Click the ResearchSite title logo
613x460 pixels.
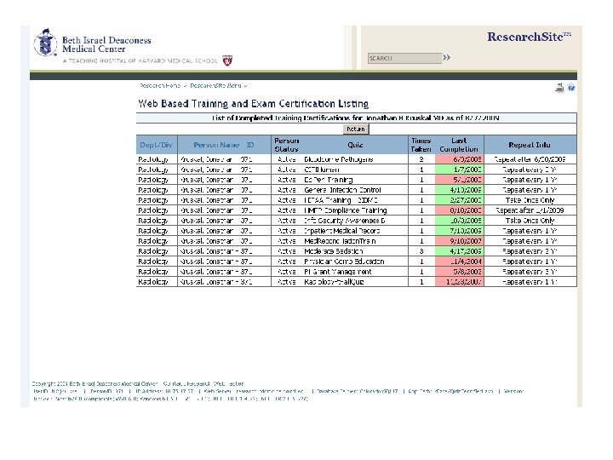(529, 37)
